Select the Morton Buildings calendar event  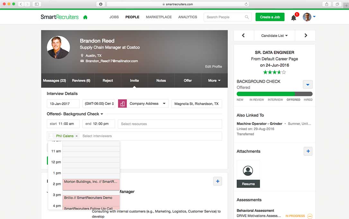(x=91, y=185)
